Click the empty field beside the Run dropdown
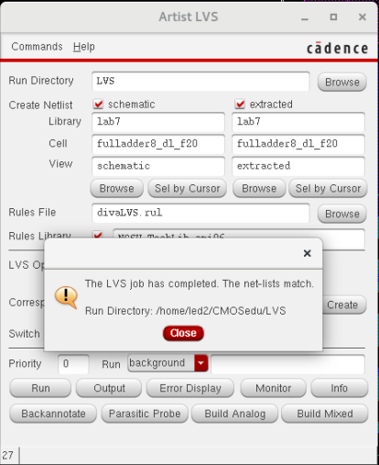379x465 pixels. pyautogui.click(x=287, y=364)
